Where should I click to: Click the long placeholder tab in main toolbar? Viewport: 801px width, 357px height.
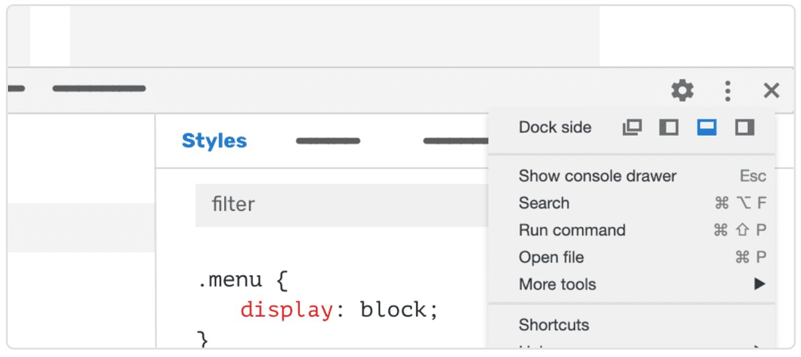(x=99, y=89)
